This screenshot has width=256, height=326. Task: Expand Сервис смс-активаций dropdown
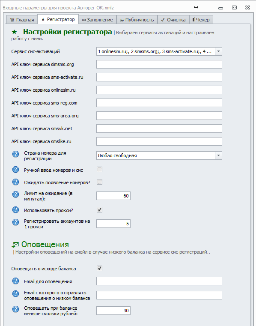pos(218,51)
